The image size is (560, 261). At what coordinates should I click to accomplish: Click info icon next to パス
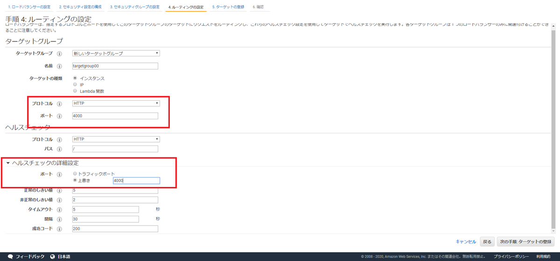pyautogui.click(x=59, y=149)
